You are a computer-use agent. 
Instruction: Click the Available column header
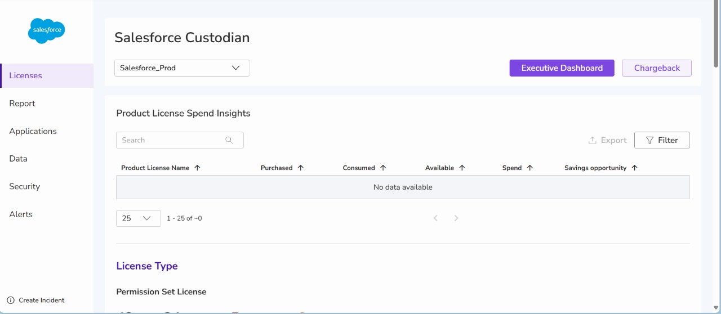pos(439,168)
